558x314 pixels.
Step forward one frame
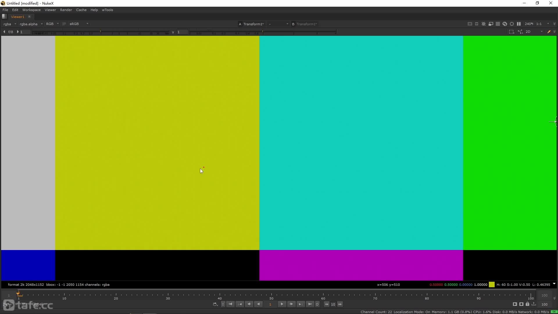(x=291, y=304)
